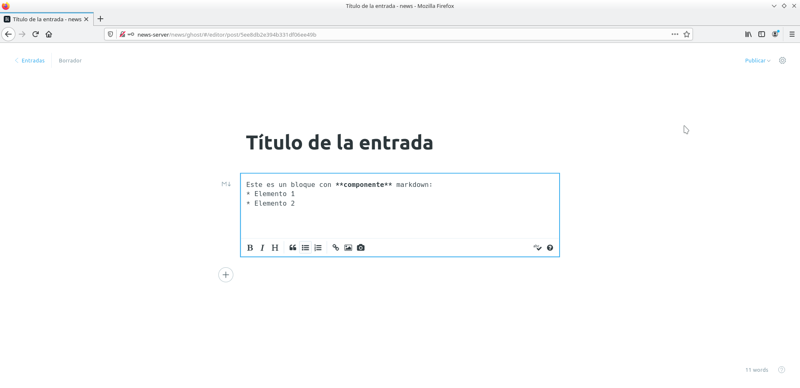Toggle numbered list formatting
Screen dimensions: 800x388
pyautogui.click(x=318, y=248)
